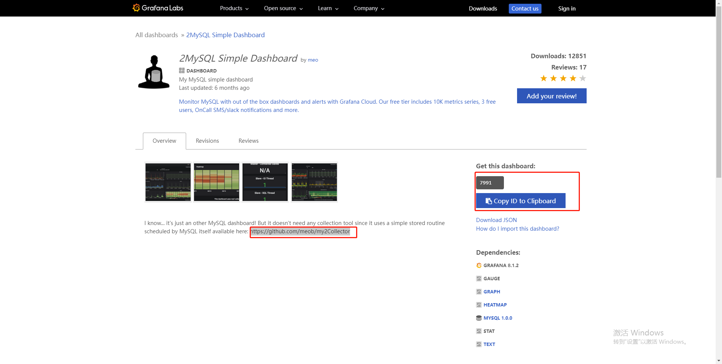Click the panel icon next to STAT
The height and width of the screenshot is (364, 722).
point(479,331)
